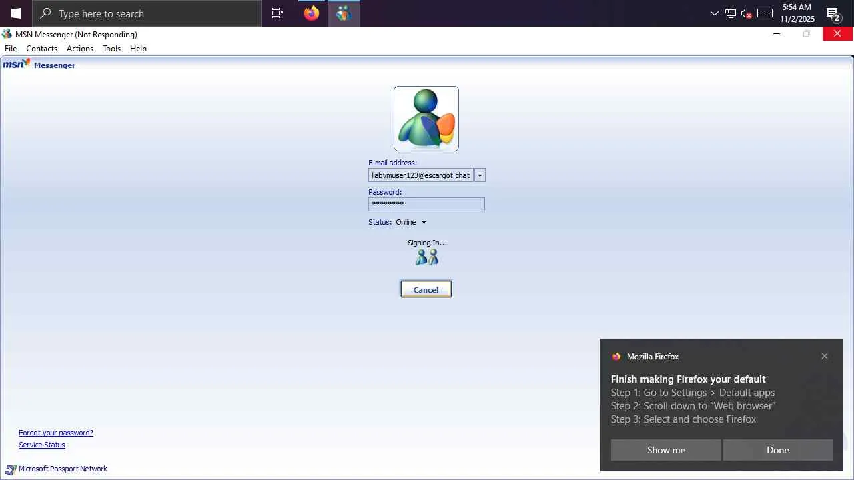Cancel the sign-in process
Viewport: 854px width, 480px height.
pos(426,289)
